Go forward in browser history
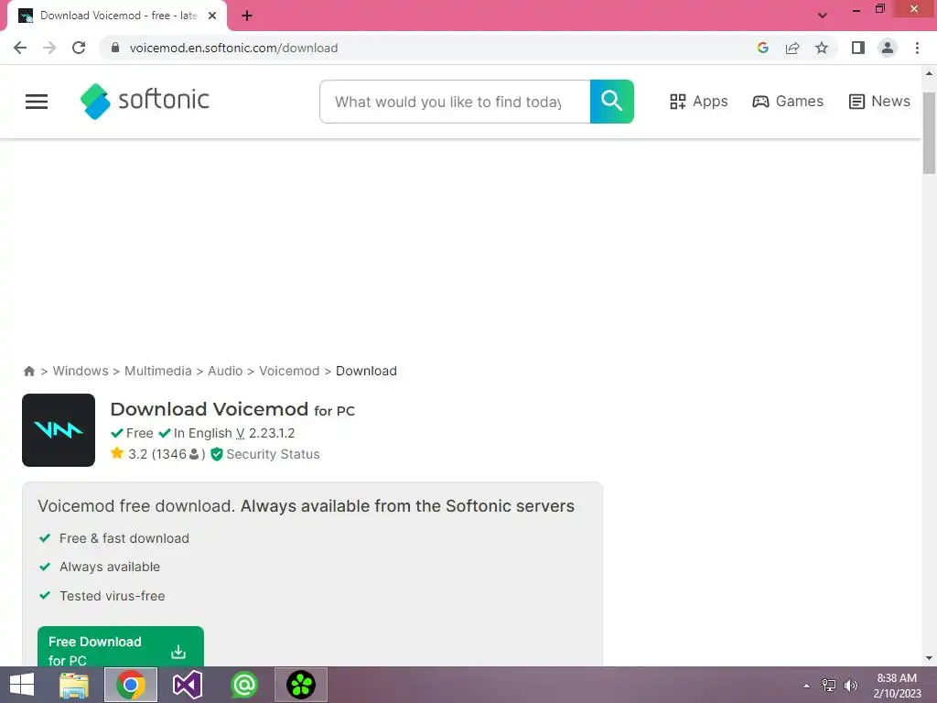 [x=49, y=48]
